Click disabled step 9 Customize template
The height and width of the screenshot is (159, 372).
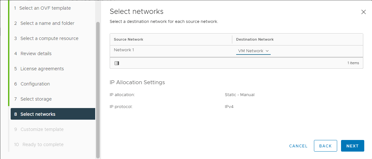(x=39, y=129)
